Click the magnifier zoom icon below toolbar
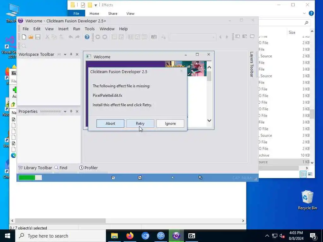Screen dimensions: 323x242 tap(24, 46)
